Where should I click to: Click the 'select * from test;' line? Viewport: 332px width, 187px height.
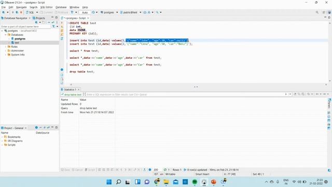pyautogui.click(x=84, y=51)
